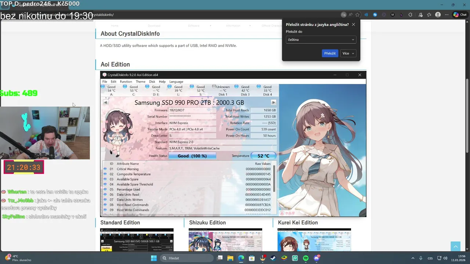Open the Windows Start menu

[x=154, y=258]
